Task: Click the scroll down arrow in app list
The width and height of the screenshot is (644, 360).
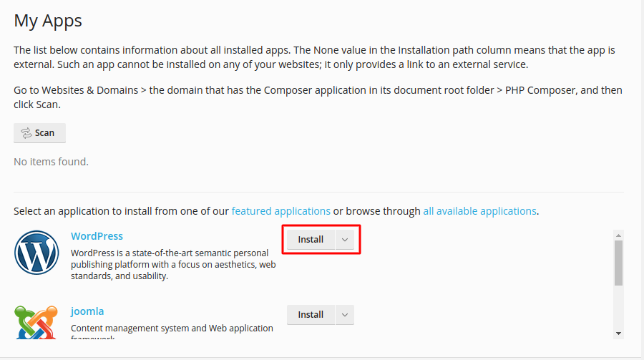Action: tap(619, 333)
